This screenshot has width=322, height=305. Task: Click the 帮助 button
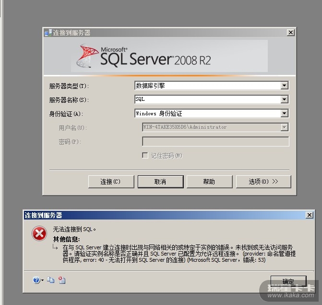coord(209,182)
